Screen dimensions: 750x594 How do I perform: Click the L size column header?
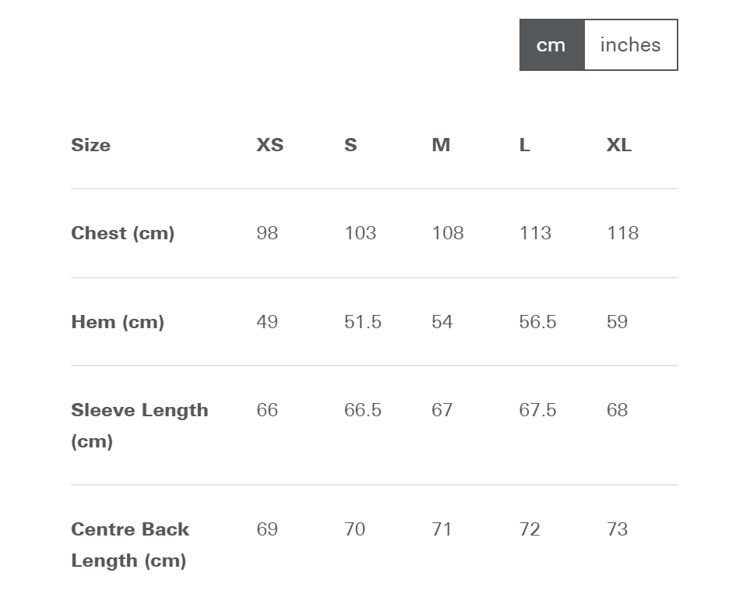525,144
